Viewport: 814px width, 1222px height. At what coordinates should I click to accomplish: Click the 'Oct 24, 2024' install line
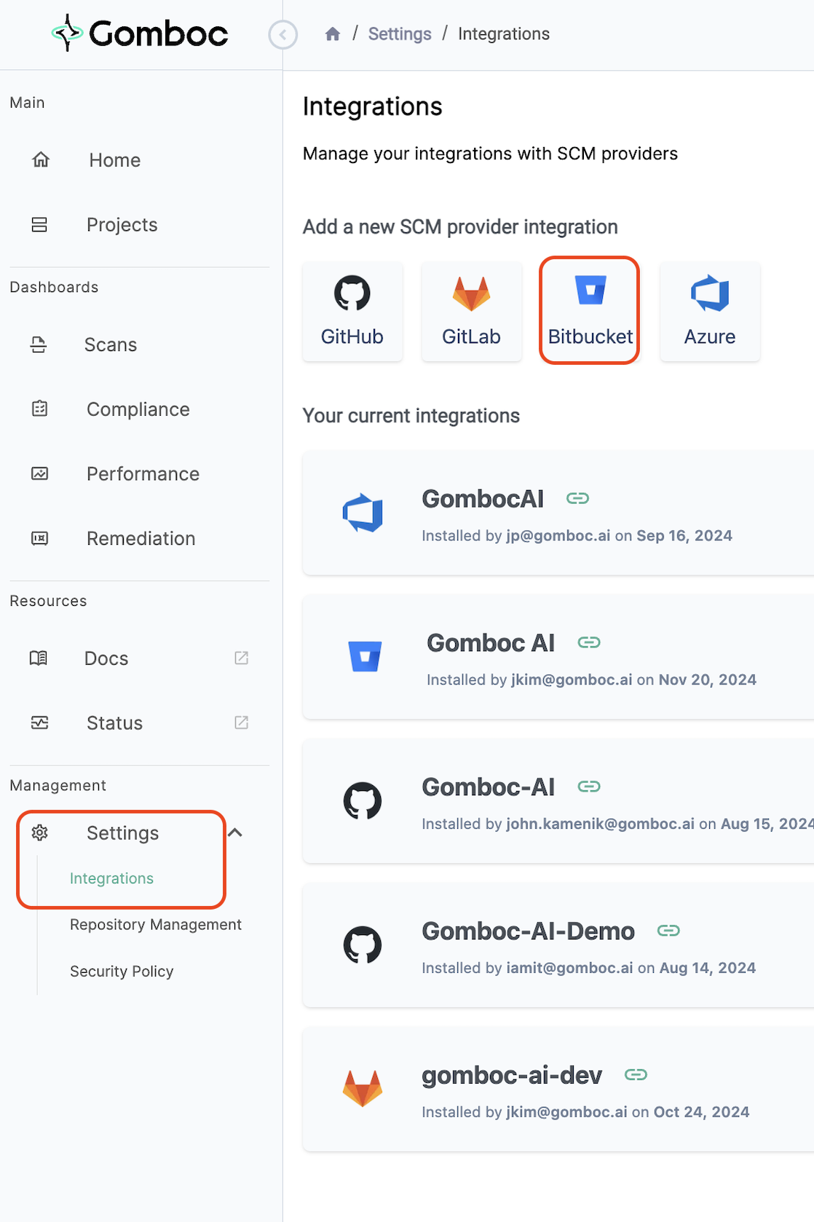point(586,1113)
